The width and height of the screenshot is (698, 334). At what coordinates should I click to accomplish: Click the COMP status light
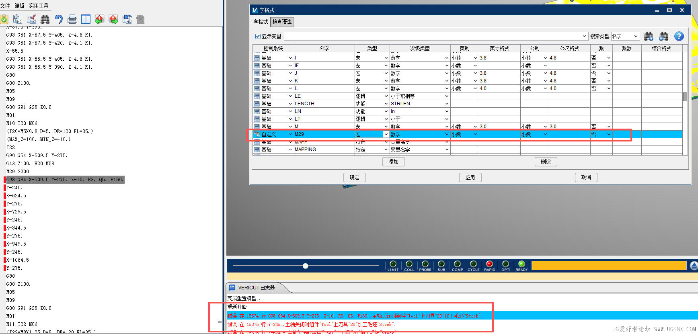coord(458,264)
